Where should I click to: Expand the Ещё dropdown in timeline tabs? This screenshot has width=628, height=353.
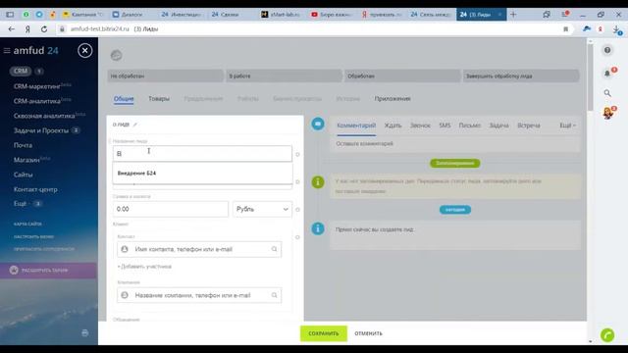click(567, 126)
